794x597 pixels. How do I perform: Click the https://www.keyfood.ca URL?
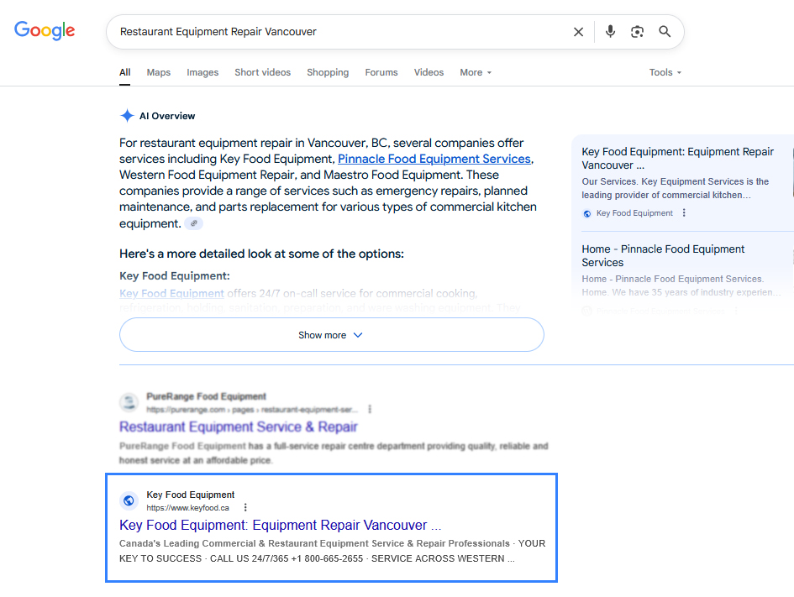pyautogui.click(x=188, y=508)
